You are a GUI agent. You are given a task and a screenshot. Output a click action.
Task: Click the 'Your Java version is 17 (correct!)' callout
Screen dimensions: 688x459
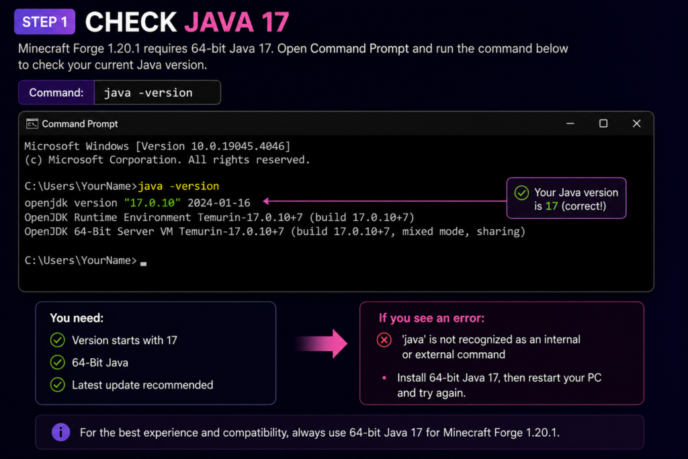pyautogui.click(x=566, y=198)
